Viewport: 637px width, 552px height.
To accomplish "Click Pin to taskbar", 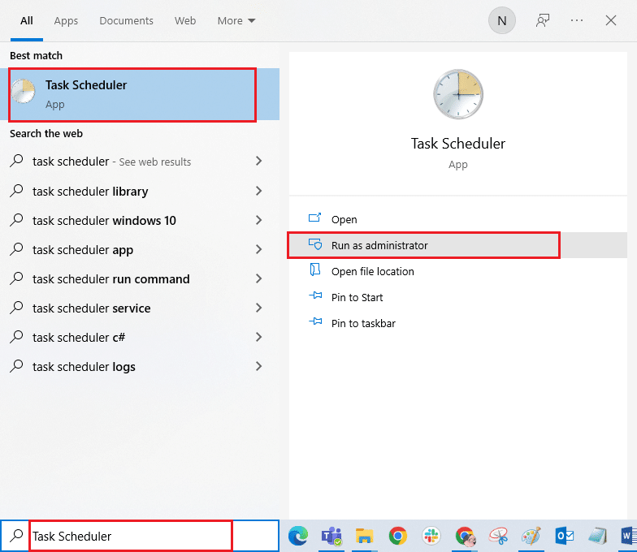I will point(458,323).
